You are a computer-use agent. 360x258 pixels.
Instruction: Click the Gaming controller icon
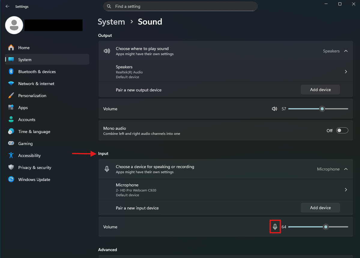click(11, 143)
